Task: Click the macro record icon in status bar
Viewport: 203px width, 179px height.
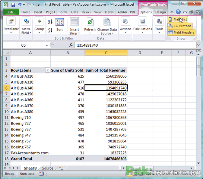Action: pyautogui.click(x=41, y=174)
